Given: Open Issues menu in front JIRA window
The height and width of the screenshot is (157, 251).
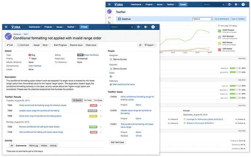Looking at the screenshot, I should pos(60,27).
